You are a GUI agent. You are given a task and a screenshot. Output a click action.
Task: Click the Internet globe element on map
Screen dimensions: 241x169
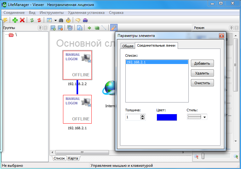tap(109, 88)
